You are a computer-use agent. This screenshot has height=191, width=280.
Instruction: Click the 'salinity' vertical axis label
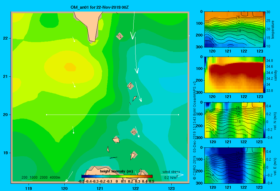tap(275, 75)
